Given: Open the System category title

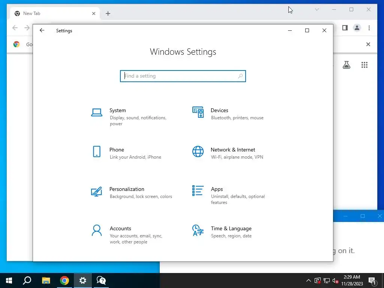Looking at the screenshot, I should (x=117, y=111).
